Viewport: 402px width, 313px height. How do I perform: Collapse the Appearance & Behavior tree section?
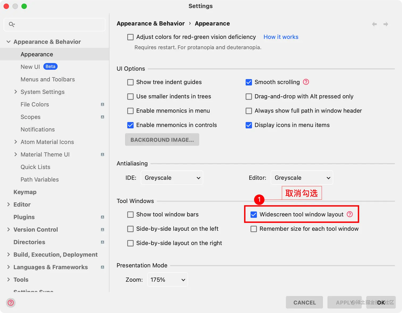point(9,42)
